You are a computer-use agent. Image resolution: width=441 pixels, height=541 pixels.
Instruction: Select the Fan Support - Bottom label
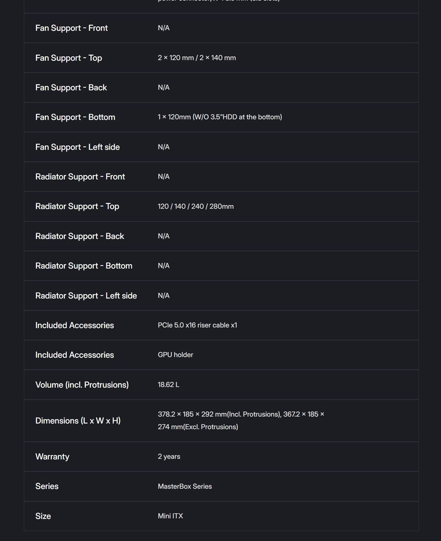click(75, 117)
